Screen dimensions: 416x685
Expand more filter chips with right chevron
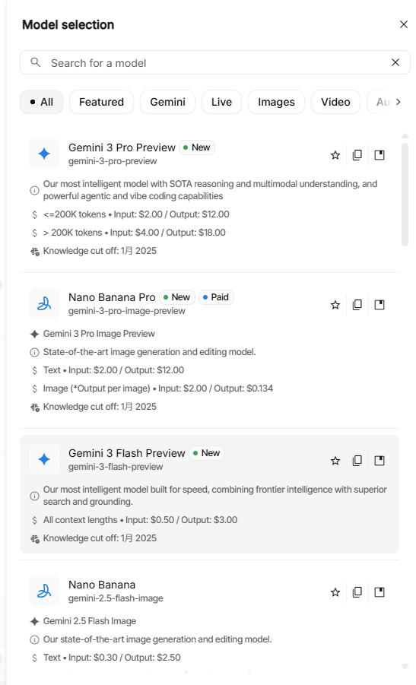tap(398, 102)
